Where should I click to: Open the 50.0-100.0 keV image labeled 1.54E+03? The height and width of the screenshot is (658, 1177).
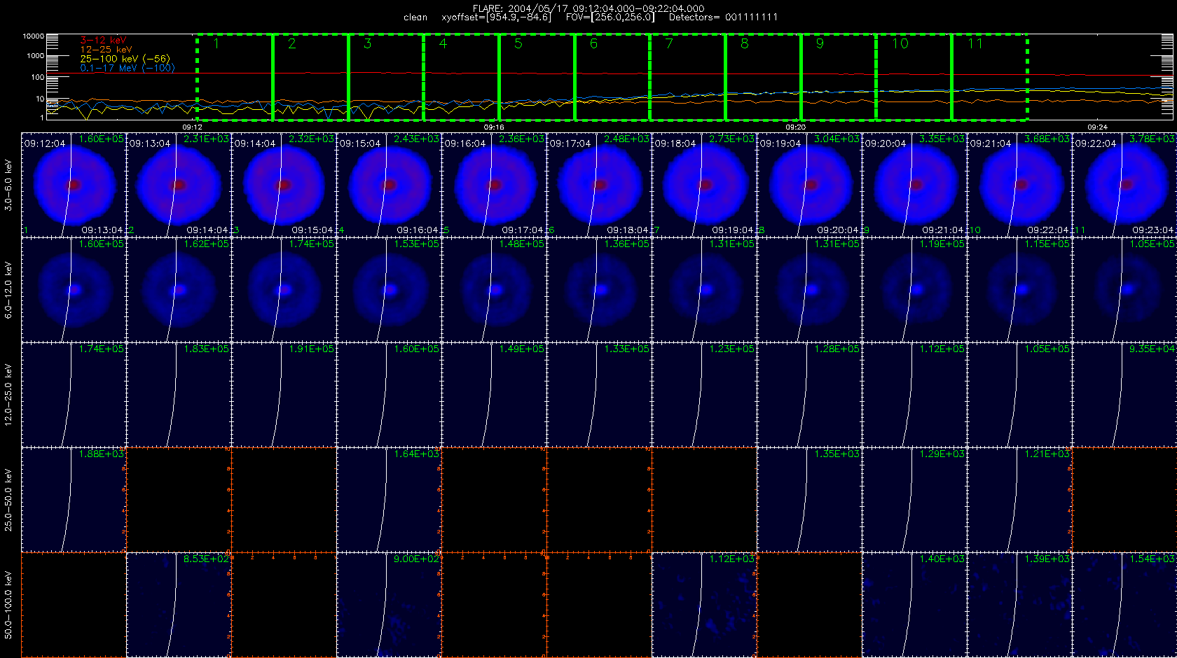click(x=1124, y=605)
